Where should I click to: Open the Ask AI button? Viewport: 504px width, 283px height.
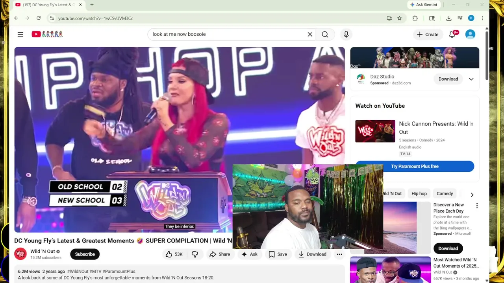coord(249,254)
